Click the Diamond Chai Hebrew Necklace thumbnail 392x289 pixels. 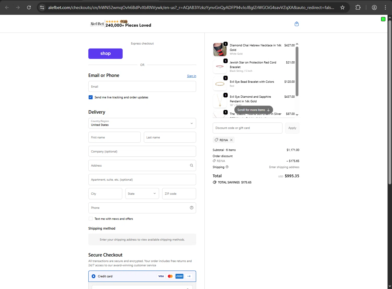pos(220,50)
